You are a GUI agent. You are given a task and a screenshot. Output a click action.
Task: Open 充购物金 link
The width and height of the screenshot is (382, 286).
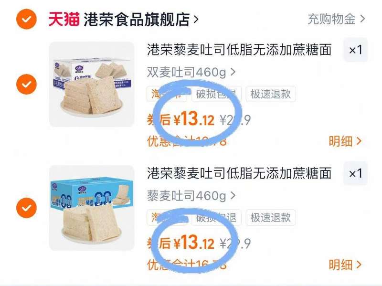coord(331,19)
